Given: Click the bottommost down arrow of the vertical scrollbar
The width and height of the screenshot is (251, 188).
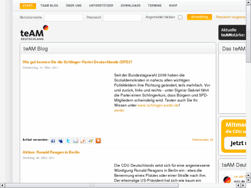Looking at the screenshot, I should 249,180.
